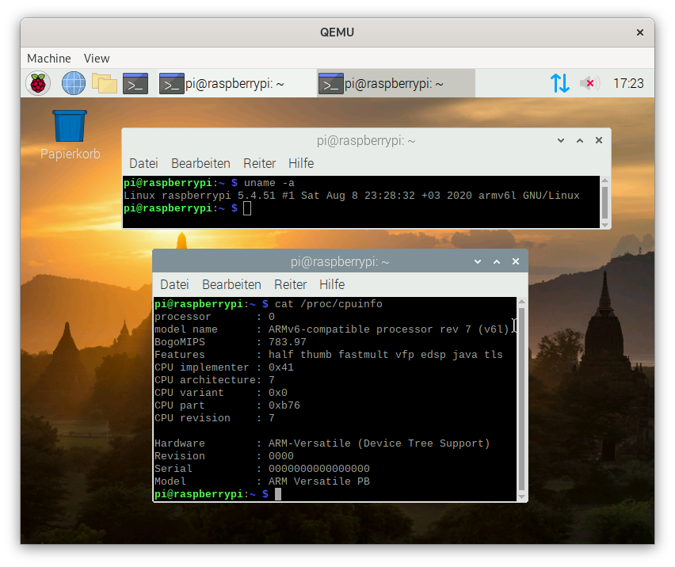Select the first pi@raspberrypi taskbar entry
This screenshot has height=567, width=675.
(x=236, y=83)
